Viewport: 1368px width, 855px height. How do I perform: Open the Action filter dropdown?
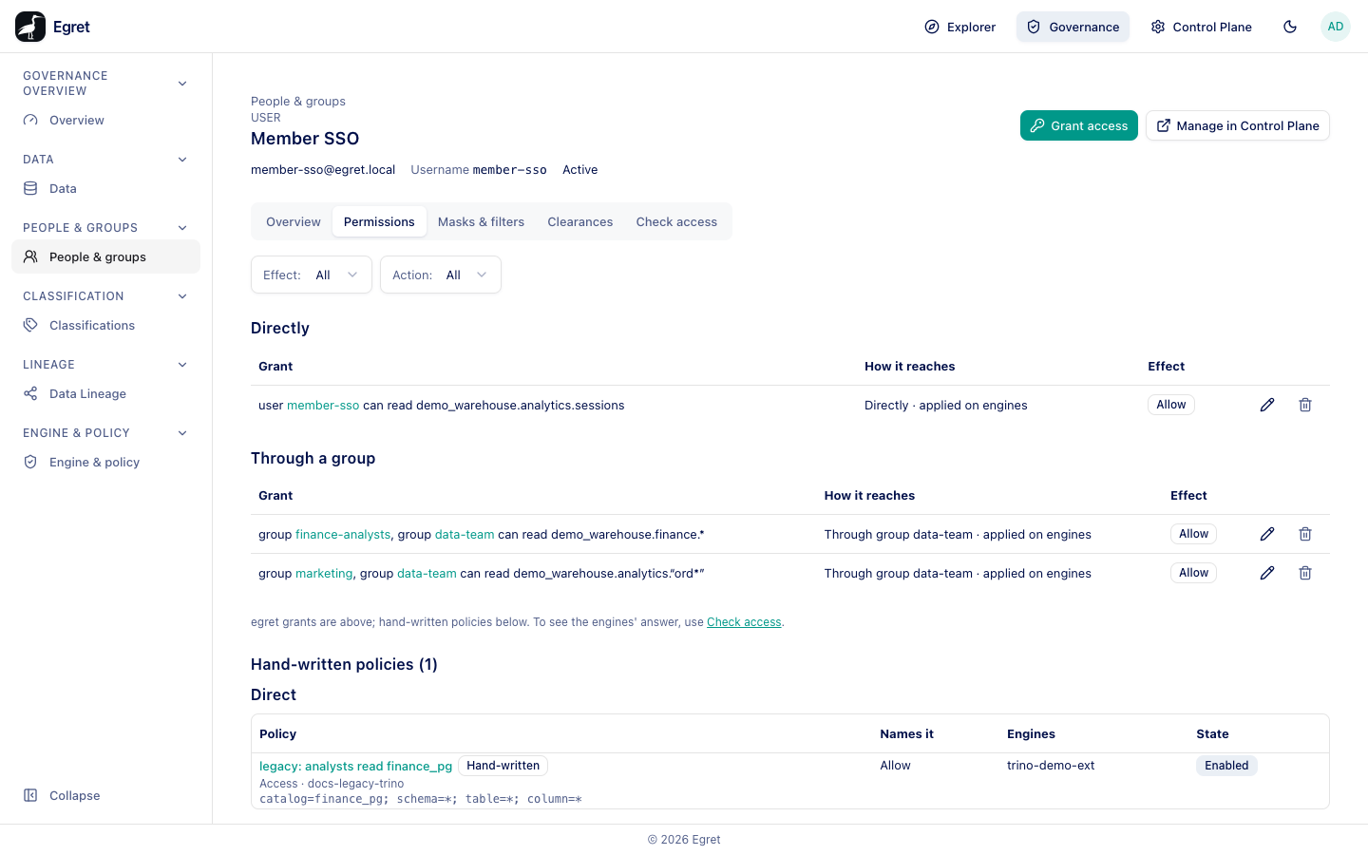pos(441,275)
